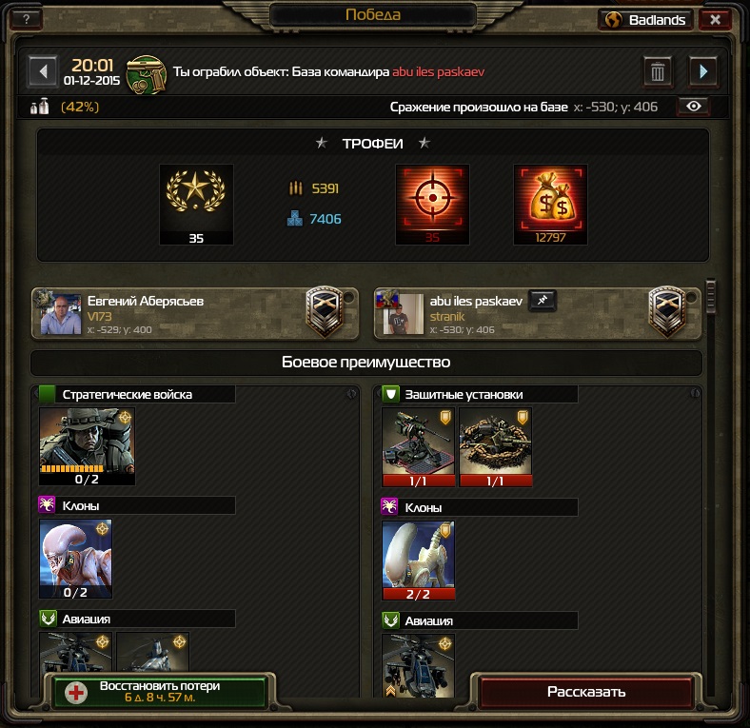Go to previous report with left arrow
The width and height of the screenshot is (750, 728).
click(43, 71)
